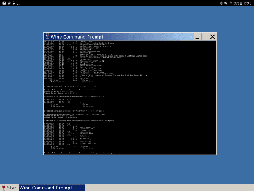
Task: Click the config.model.xml listing line
Action: click(69, 127)
